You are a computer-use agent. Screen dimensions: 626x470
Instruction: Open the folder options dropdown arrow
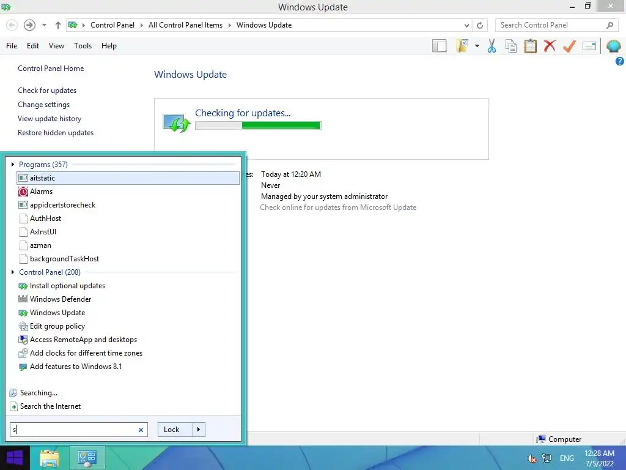477,46
